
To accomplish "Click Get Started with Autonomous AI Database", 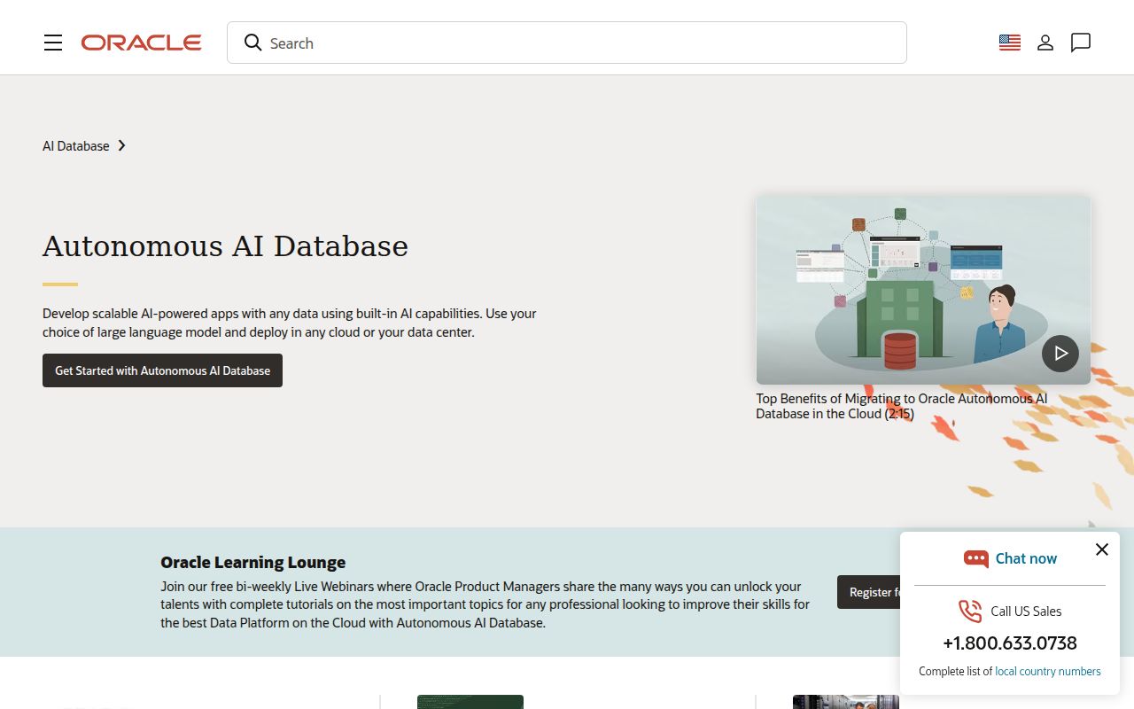I will [x=162, y=370].
